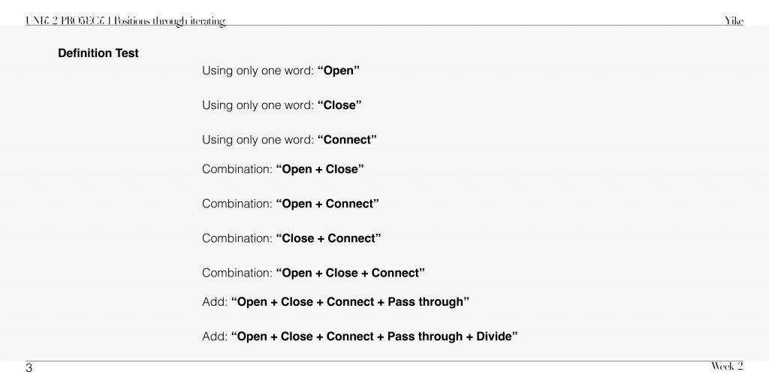The width and height of the screenshot is (769, 387).
Task: Click bold text ending in "Pass through + Divide"
Action: coord(374,336)
